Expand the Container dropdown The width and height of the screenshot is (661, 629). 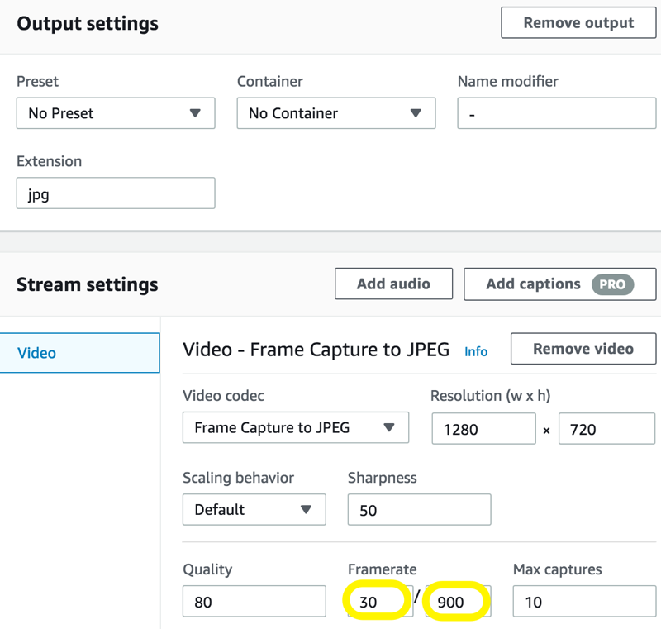coord(335,113)
